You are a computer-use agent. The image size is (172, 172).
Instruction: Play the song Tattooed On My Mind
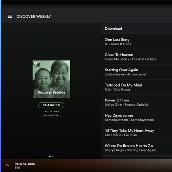click(137, 87)
